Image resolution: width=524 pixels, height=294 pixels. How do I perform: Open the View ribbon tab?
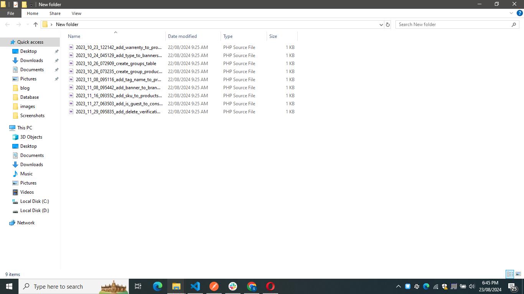(76, 13)
